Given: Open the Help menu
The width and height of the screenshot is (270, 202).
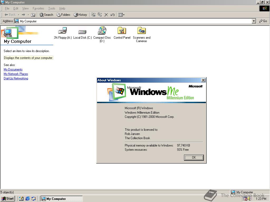Looking at the screenshot, I should [62, 8].
